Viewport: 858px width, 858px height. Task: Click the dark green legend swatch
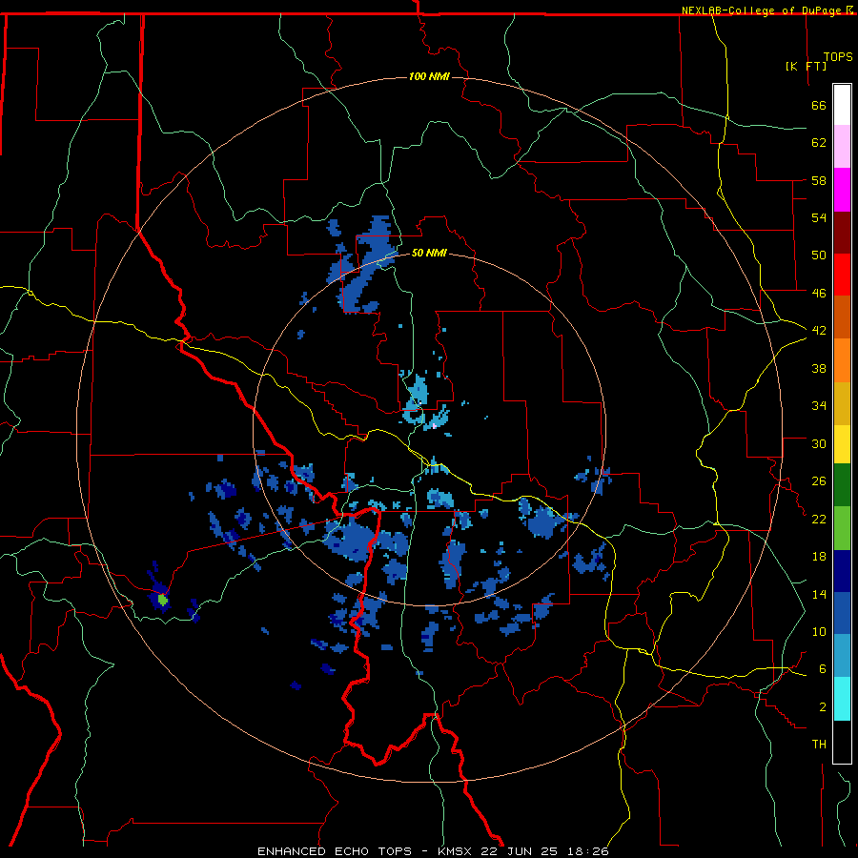coord(842,485)
